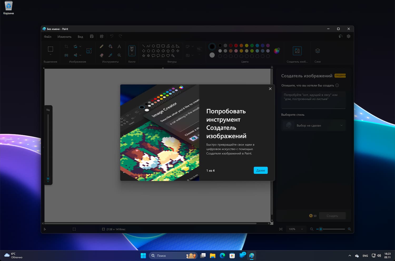Select the Pencil tool
The height and width of the screenshot is (261, 395).
pyautogui.click(x=102, y=46)
